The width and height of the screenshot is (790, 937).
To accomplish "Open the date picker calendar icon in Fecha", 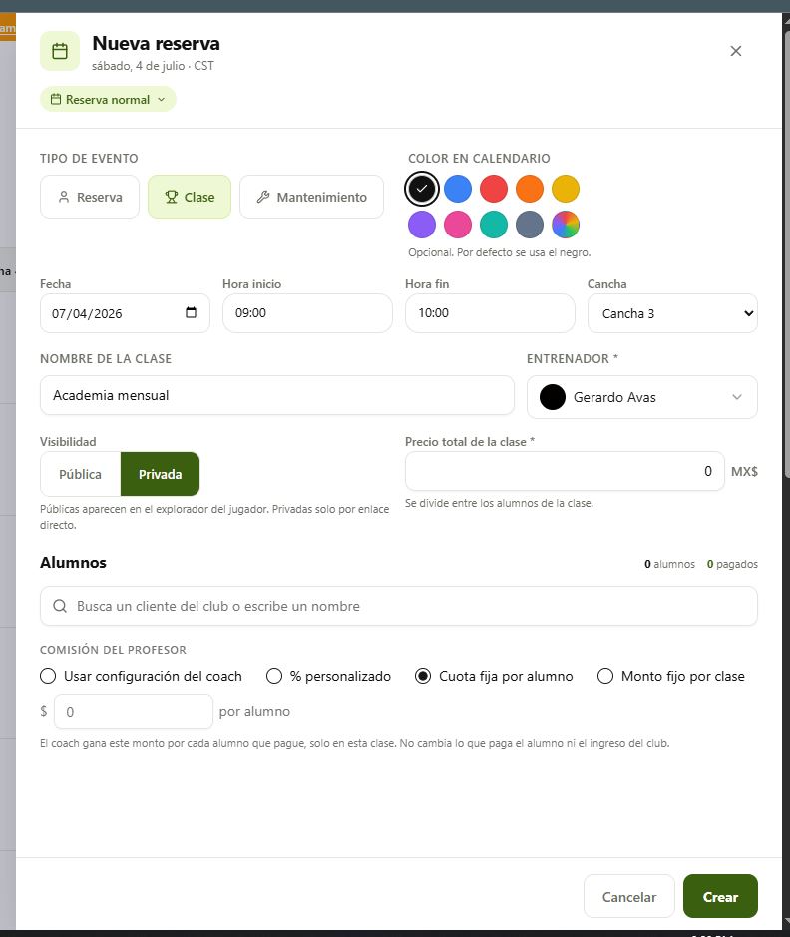I will 191,312.
